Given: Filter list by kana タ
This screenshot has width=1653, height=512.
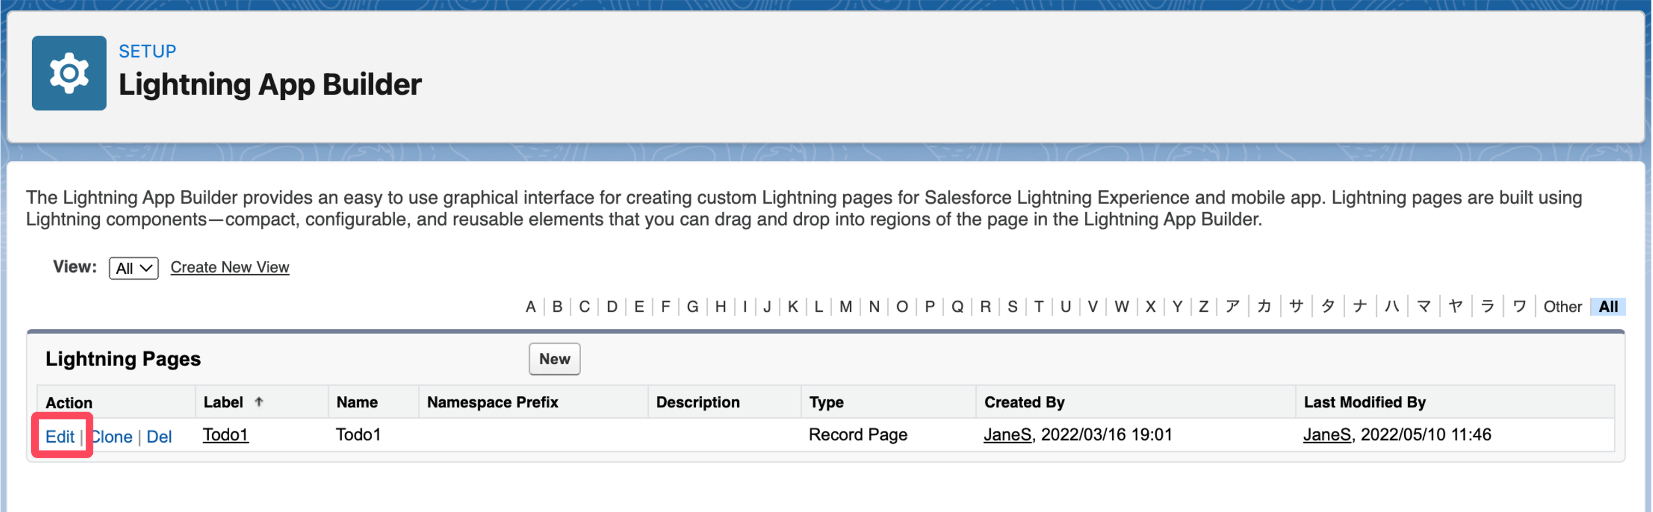Looking at the screenshot, I should pos(1328,306).
